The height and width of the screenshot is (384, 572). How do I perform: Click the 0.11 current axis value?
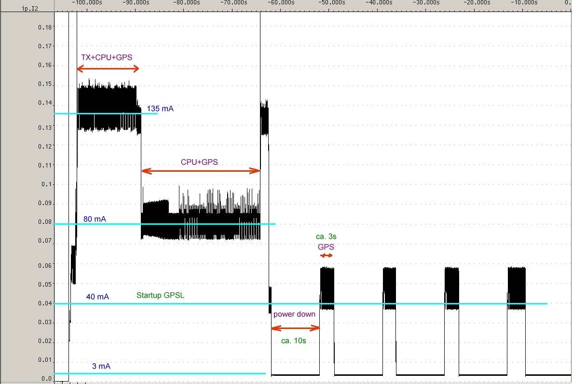coord(45,165)
